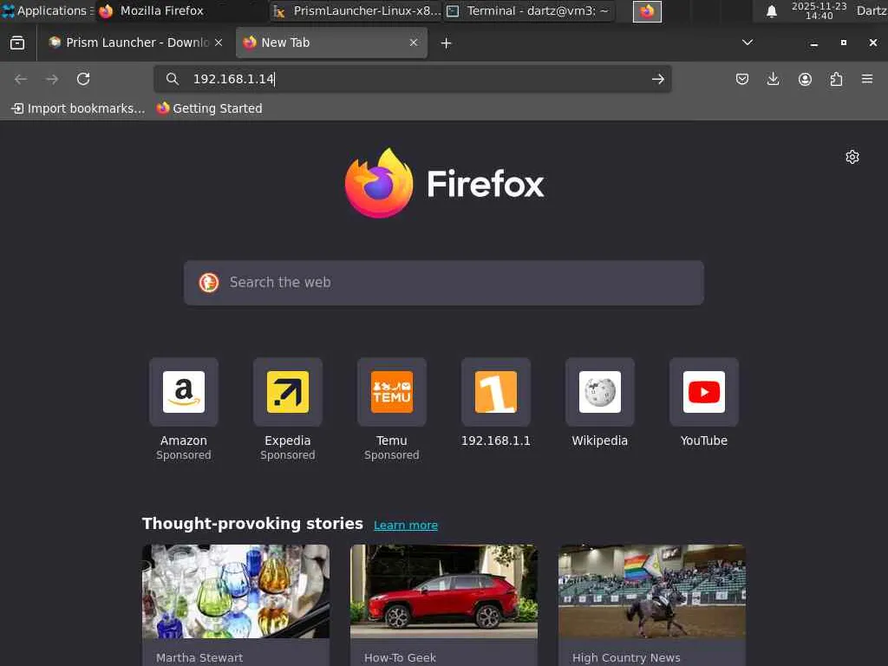Open the notification bell in top panel
The image size is (888, 666).
[771, 11]
